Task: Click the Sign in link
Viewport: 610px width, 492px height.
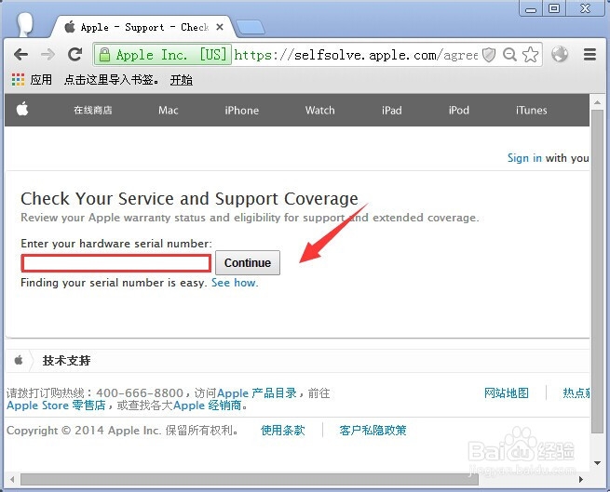Action: (x=524, y=158)
